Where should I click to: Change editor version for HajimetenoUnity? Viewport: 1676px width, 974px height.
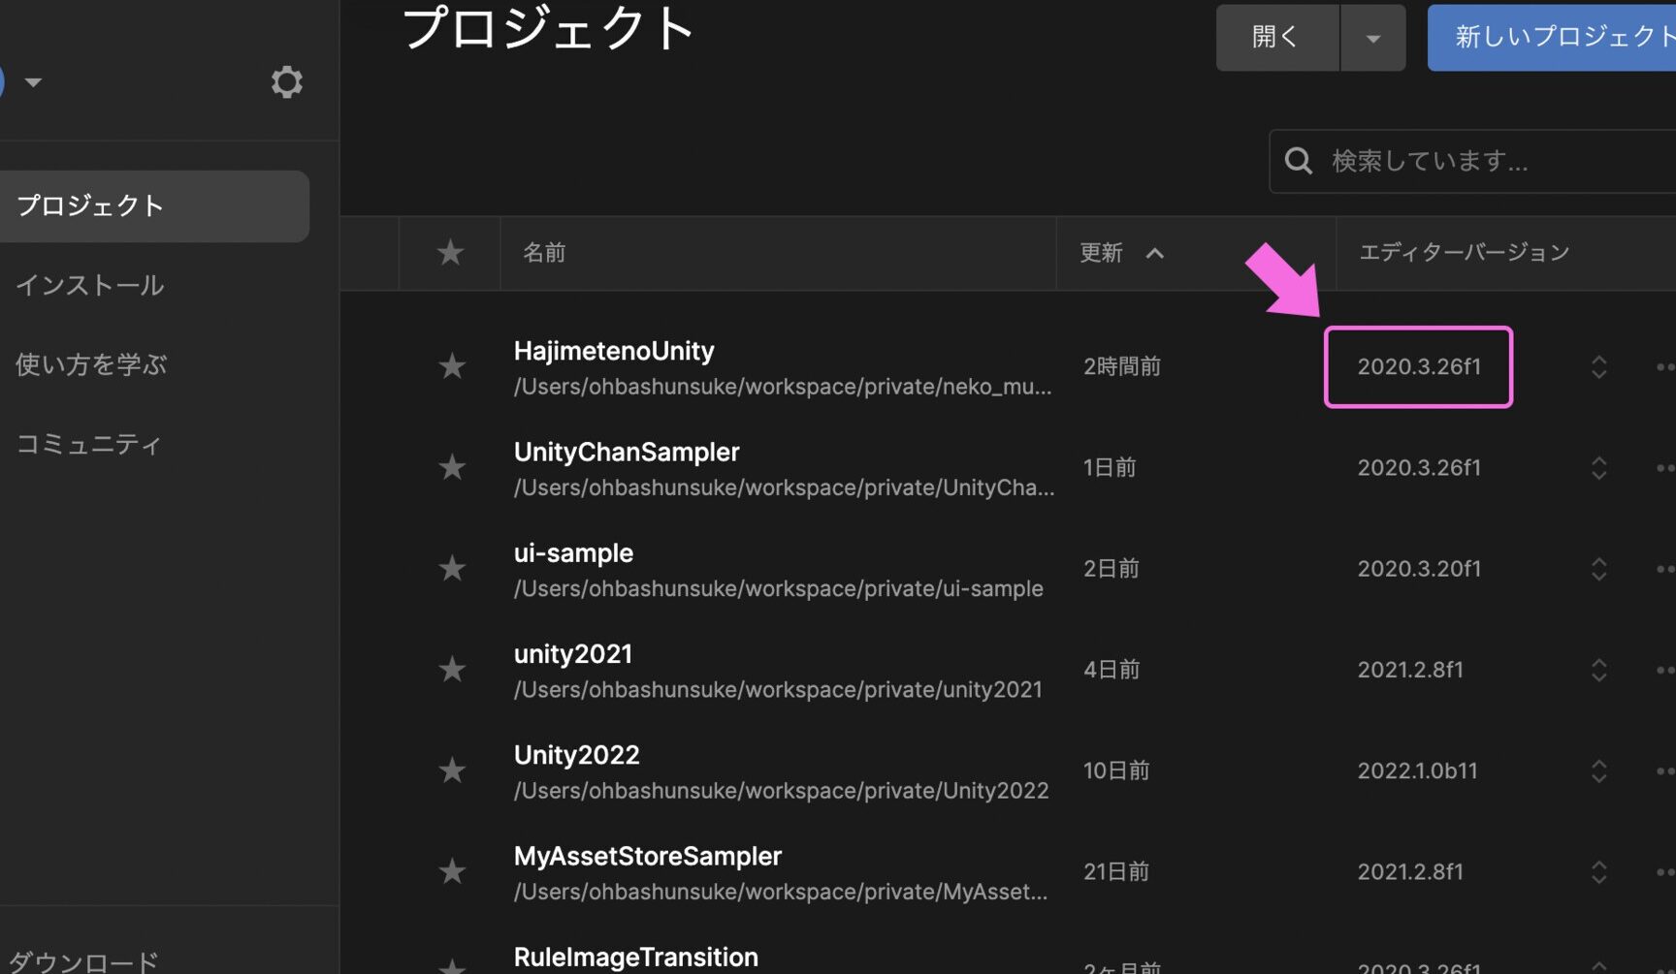1598,366
